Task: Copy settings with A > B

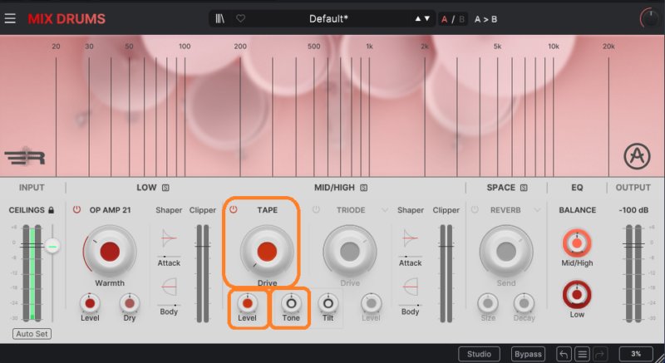Action: [487, 18]
